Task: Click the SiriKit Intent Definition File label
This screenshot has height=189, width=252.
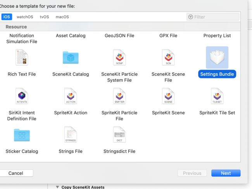Action: pos(22,116)
